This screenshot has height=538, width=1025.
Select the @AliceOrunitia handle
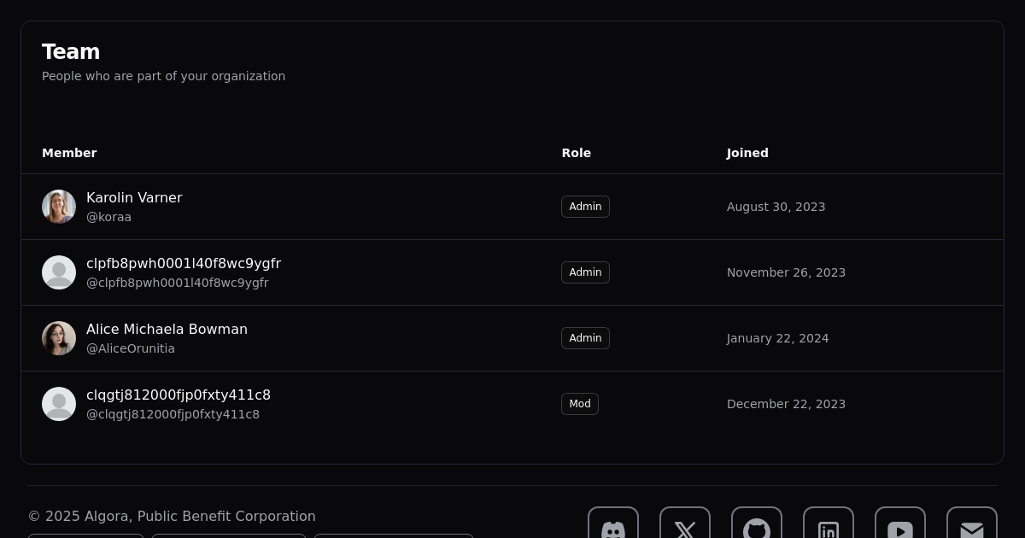[x=131, y=348]
